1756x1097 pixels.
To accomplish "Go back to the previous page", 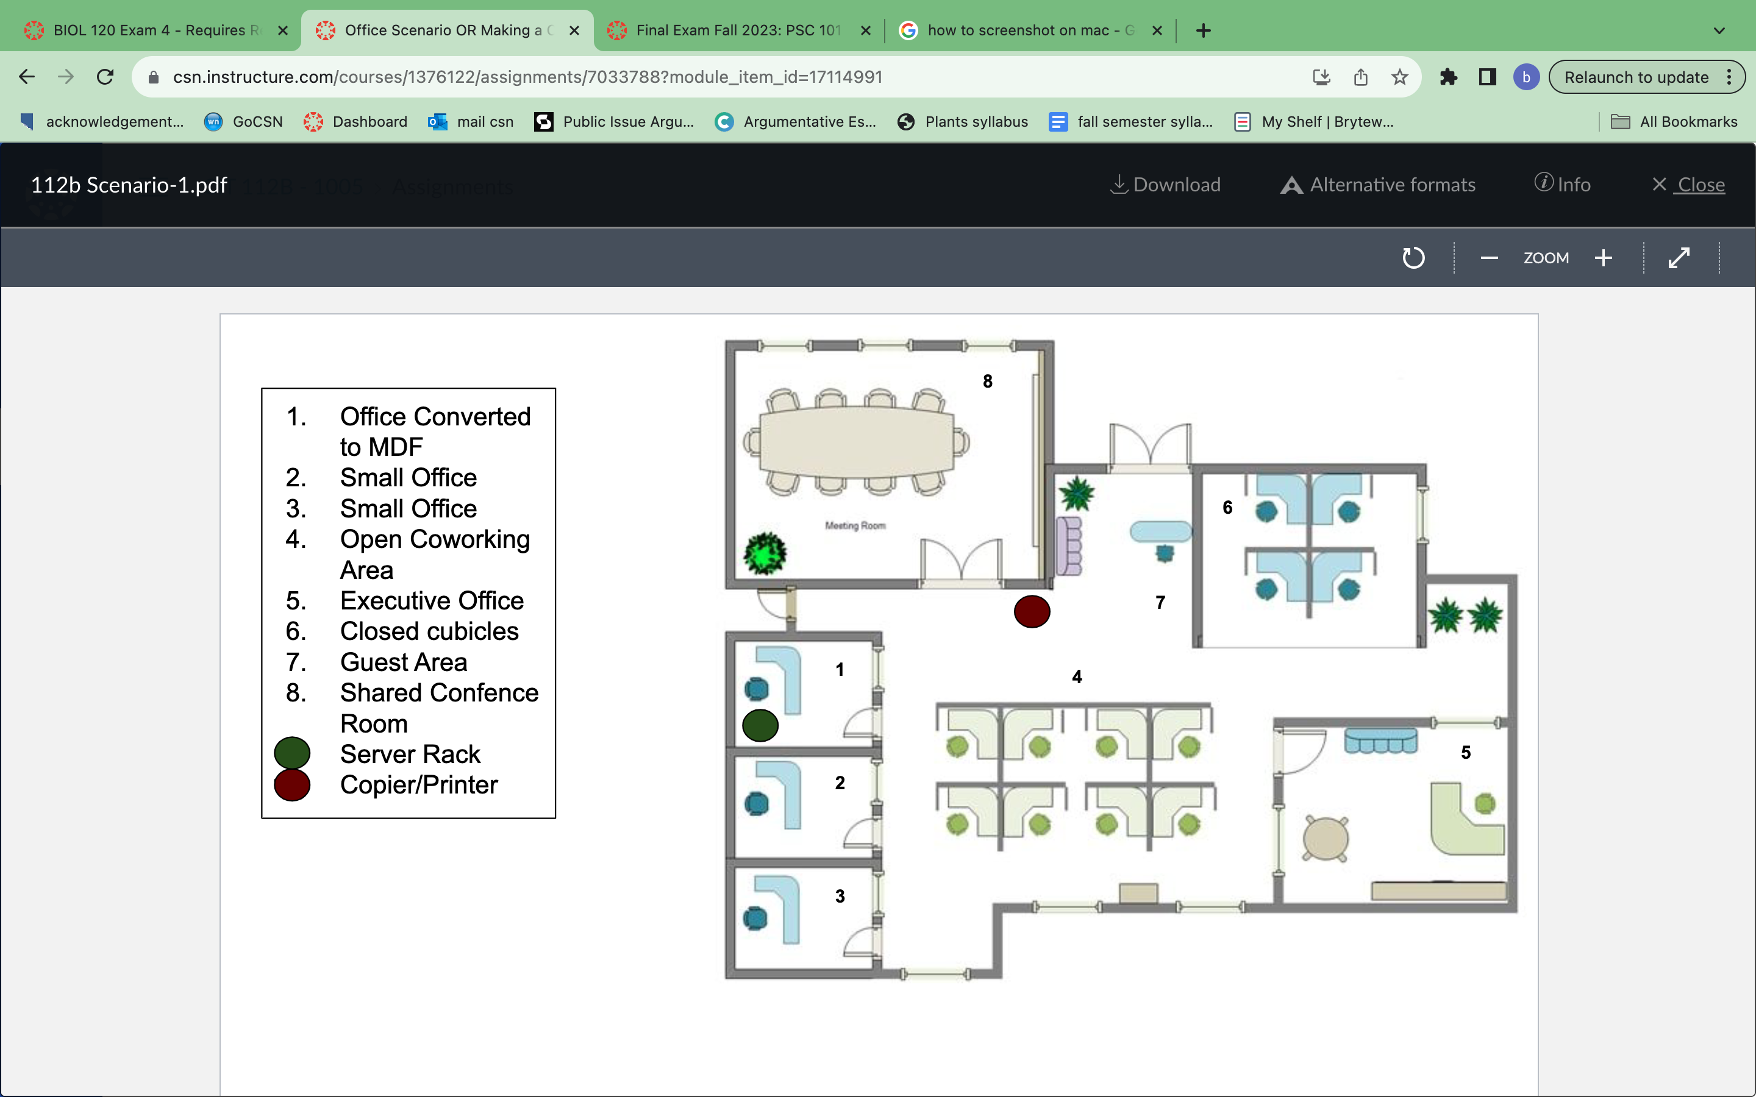I will 27,77.
